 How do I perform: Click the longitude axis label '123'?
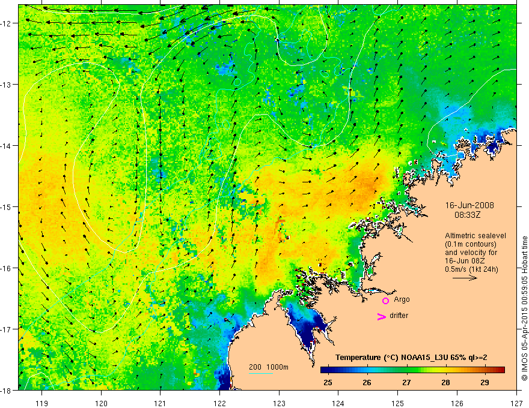click(279, 403)
